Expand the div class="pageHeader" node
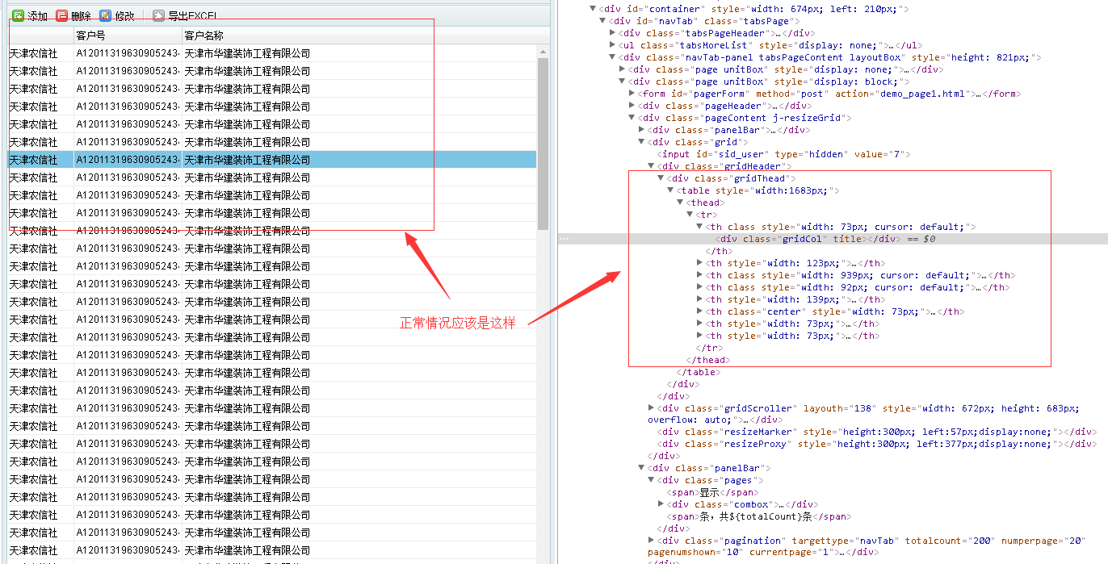 coord(632,106)
